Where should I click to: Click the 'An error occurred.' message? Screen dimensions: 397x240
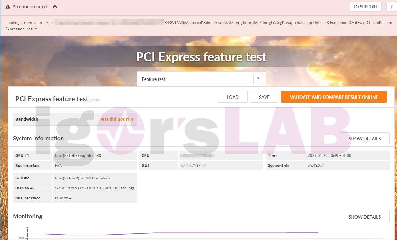pos(30,7)
